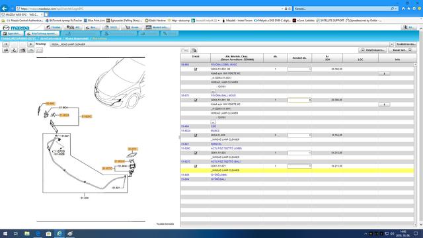Screen dimensions: 423x238
Task: Click the Mazda logo in the header
Action: click(x=16, y=28)
